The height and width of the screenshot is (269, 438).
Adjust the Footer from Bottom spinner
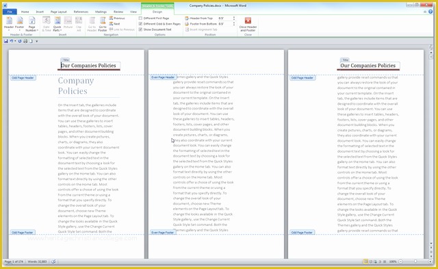pyautogui.click(x=234, y=24)
